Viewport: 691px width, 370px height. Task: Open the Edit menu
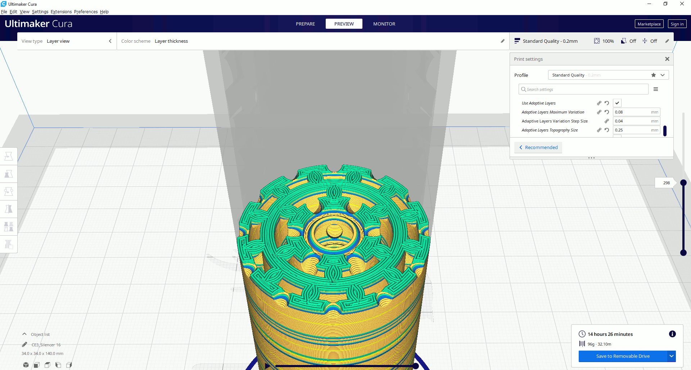13,11
